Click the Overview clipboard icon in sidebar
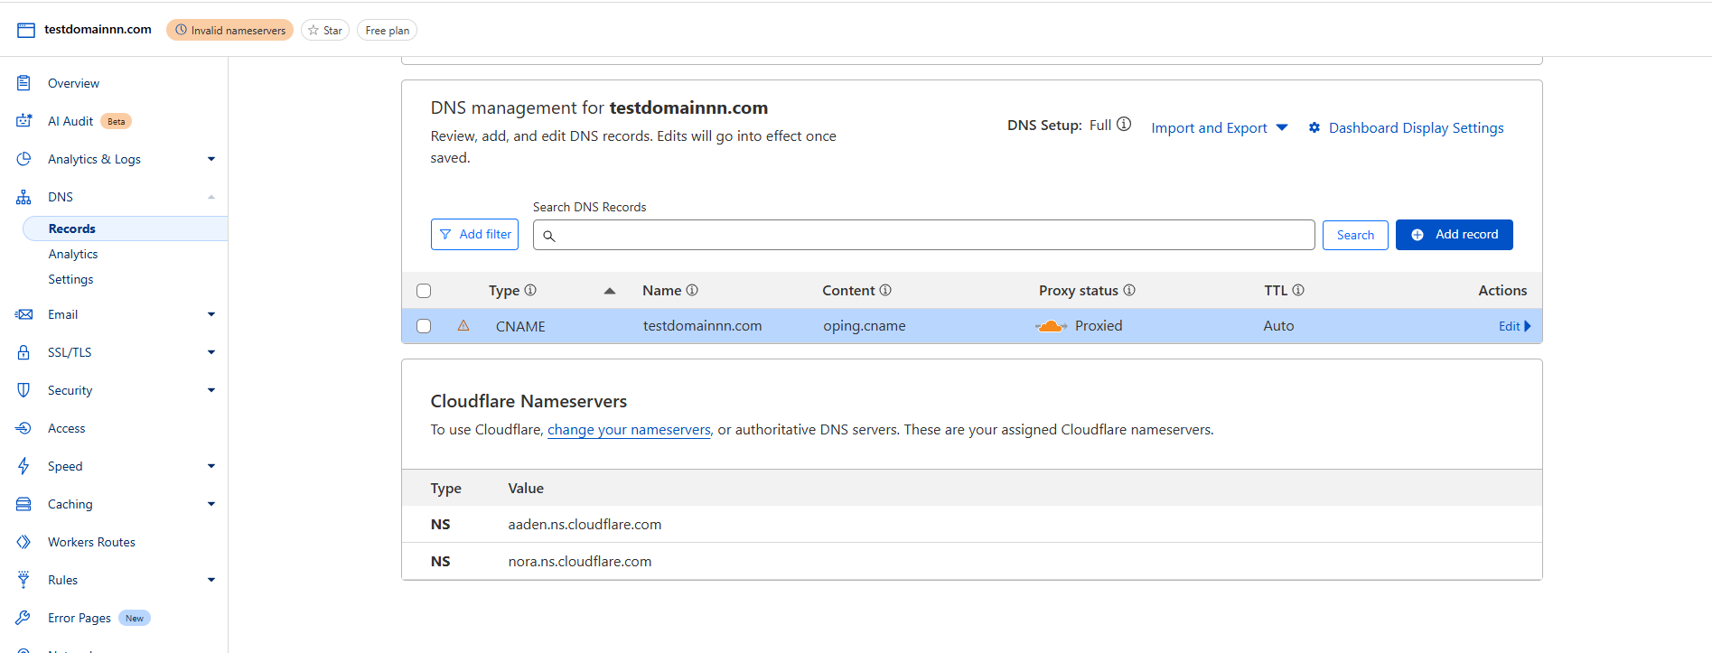 tap(24, 83)
